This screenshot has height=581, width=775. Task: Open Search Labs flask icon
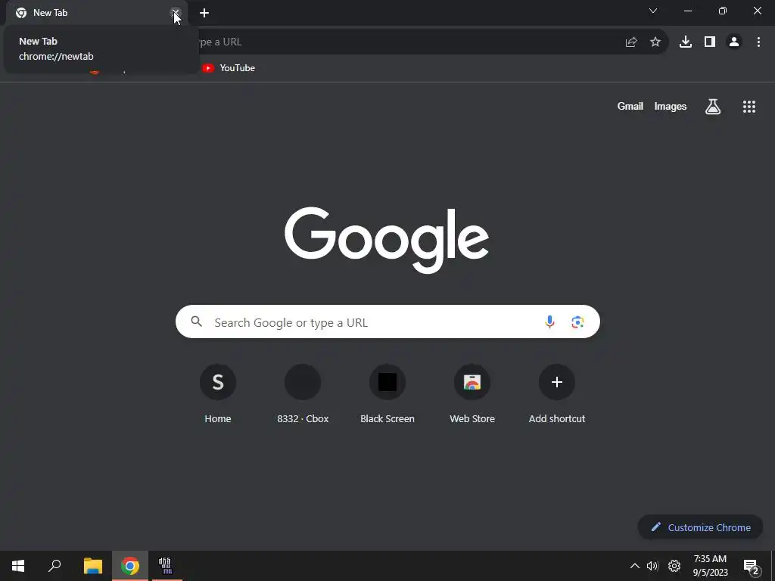[x=713, y=106]
